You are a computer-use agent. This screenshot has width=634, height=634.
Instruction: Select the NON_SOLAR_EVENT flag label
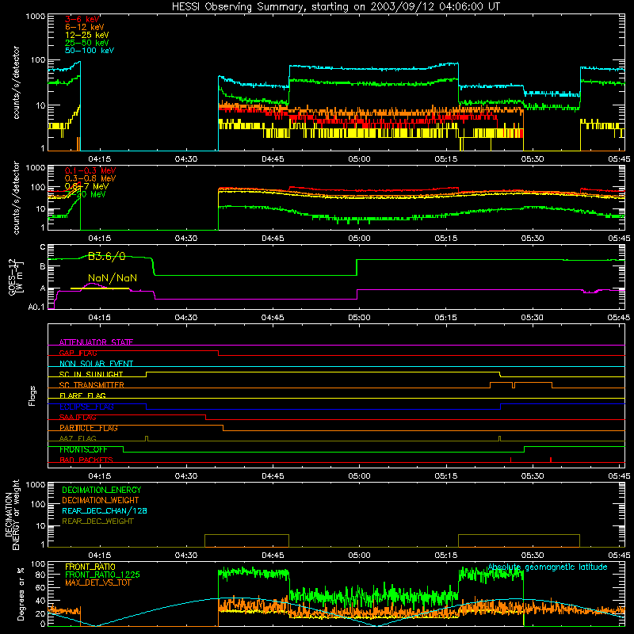point(96,364)
